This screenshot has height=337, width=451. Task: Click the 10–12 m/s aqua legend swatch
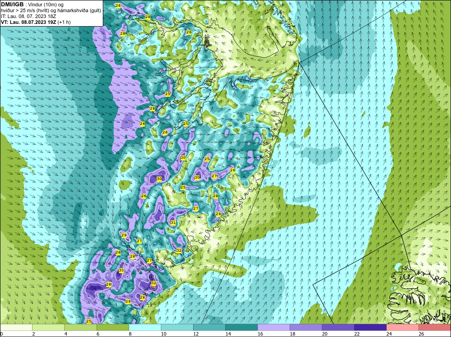[177, 327]
